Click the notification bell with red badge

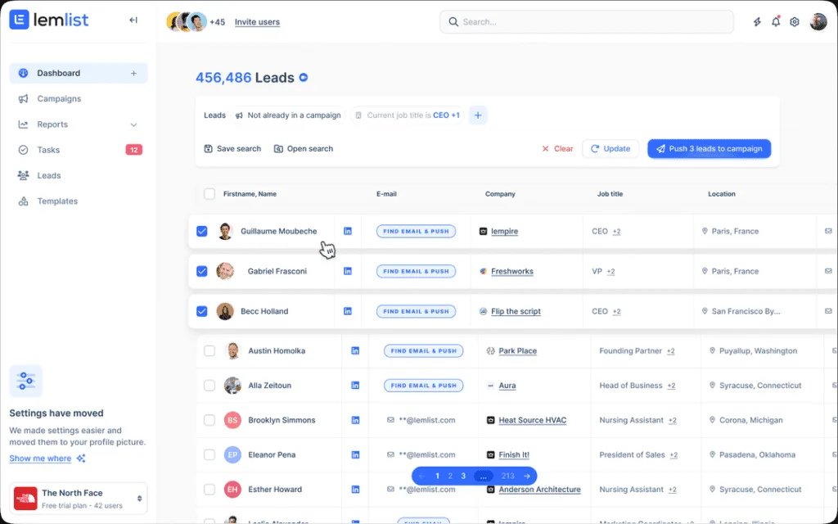tap(776, 21)
